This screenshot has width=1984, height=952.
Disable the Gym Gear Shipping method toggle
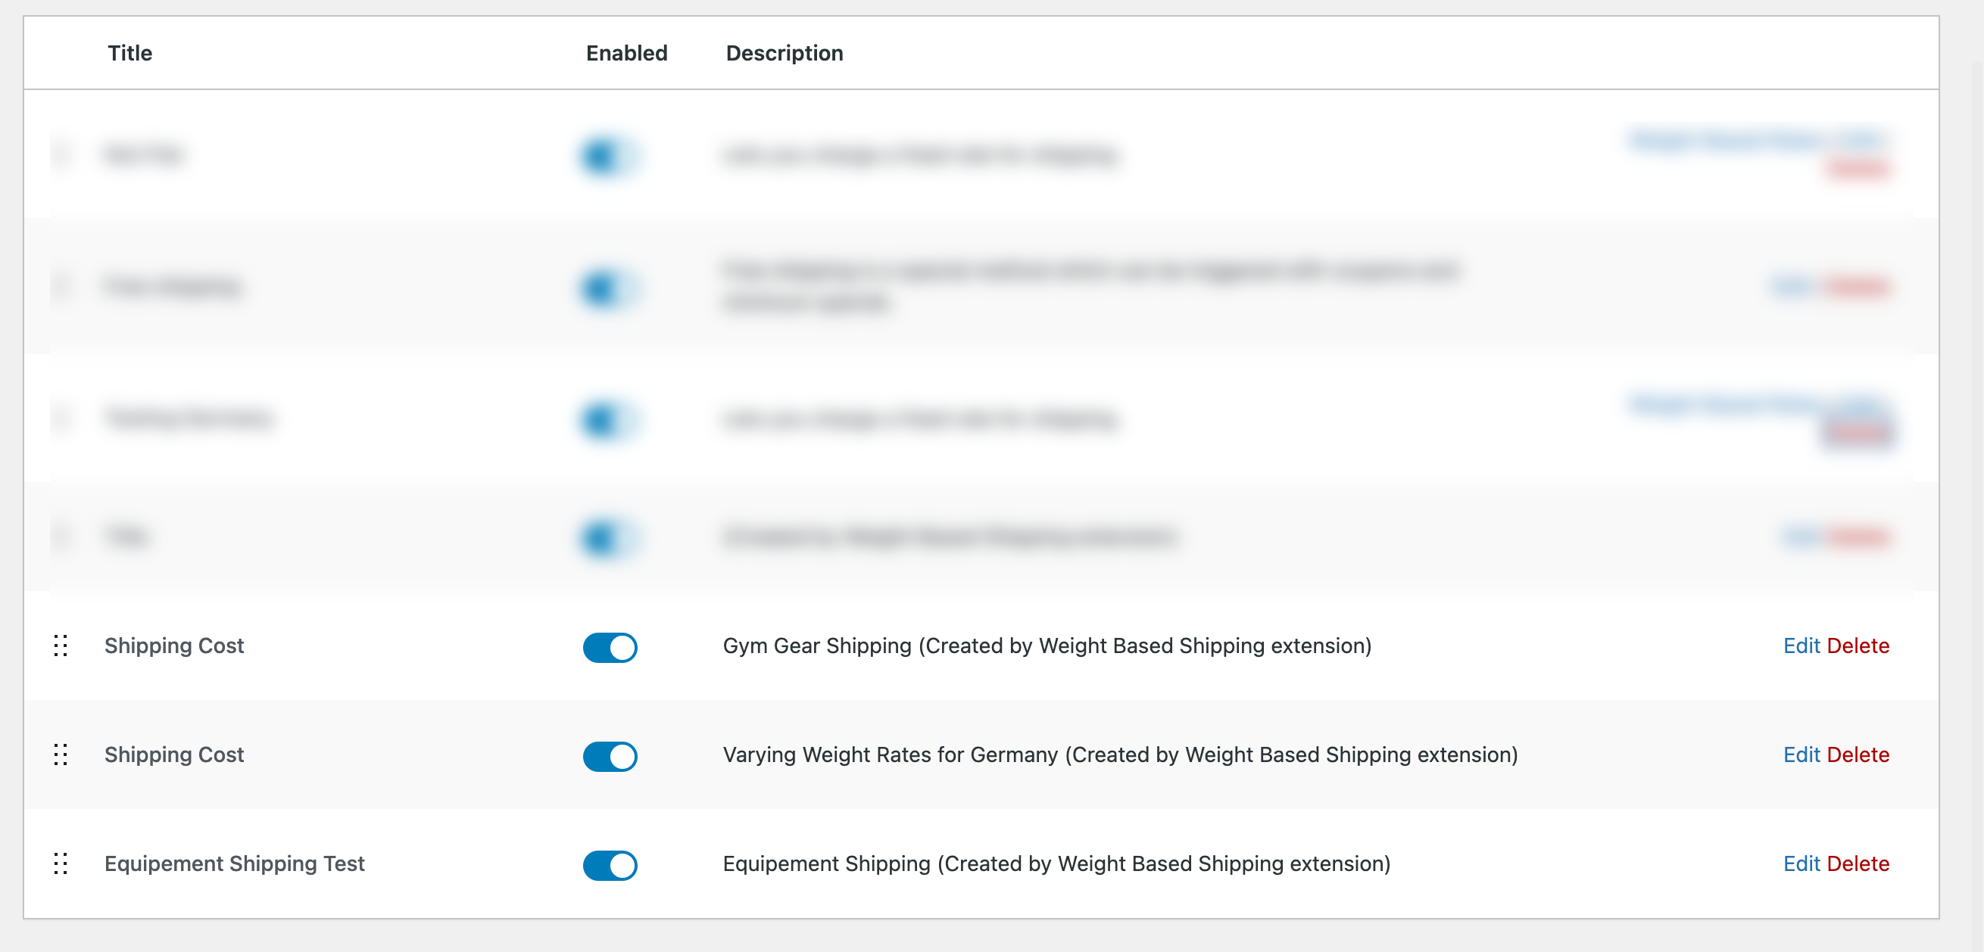click(610, 647)
